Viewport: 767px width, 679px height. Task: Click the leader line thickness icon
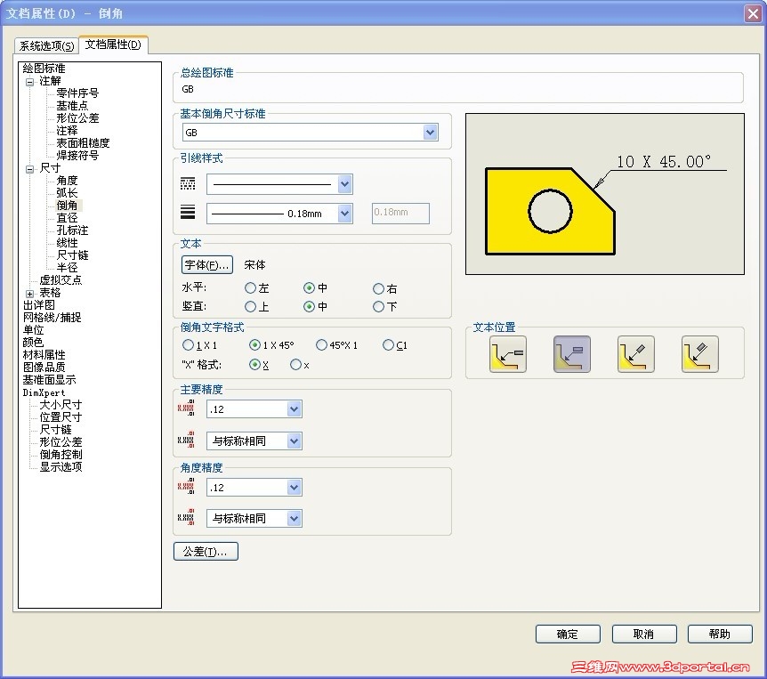pos(188,212)
